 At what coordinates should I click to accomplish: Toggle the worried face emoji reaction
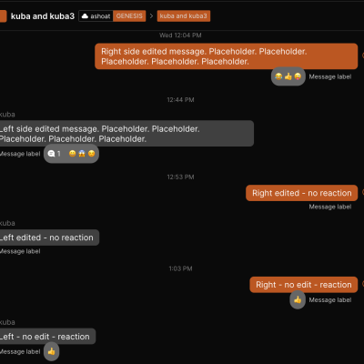[x=91, y=154]
